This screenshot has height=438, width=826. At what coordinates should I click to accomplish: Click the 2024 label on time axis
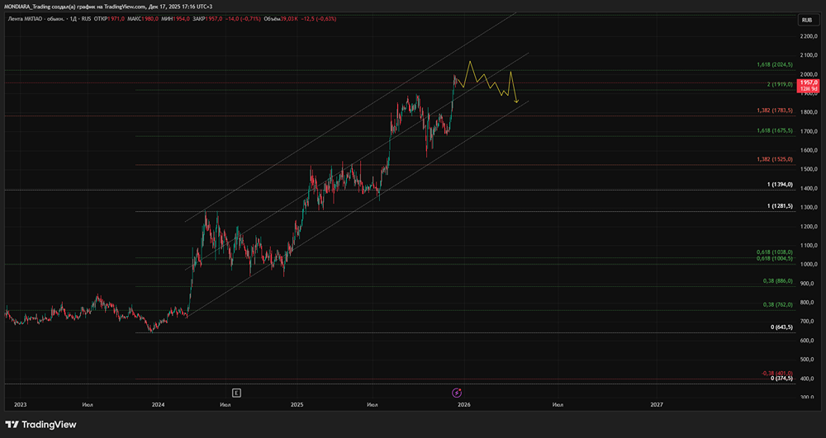(x=159, y=405)
